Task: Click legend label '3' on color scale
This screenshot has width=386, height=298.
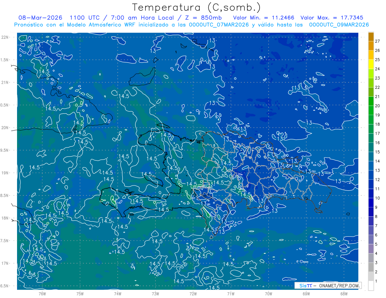Action: point(376,263)
